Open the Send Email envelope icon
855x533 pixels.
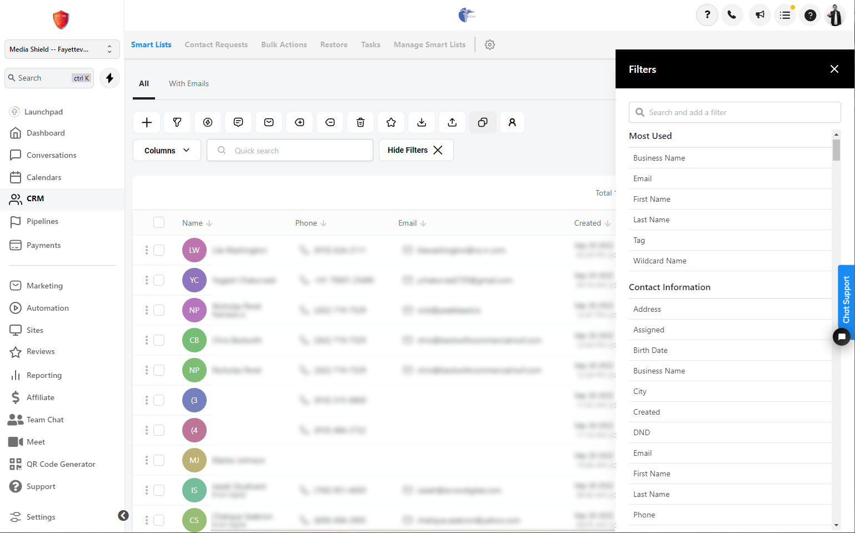pos(269,122)
